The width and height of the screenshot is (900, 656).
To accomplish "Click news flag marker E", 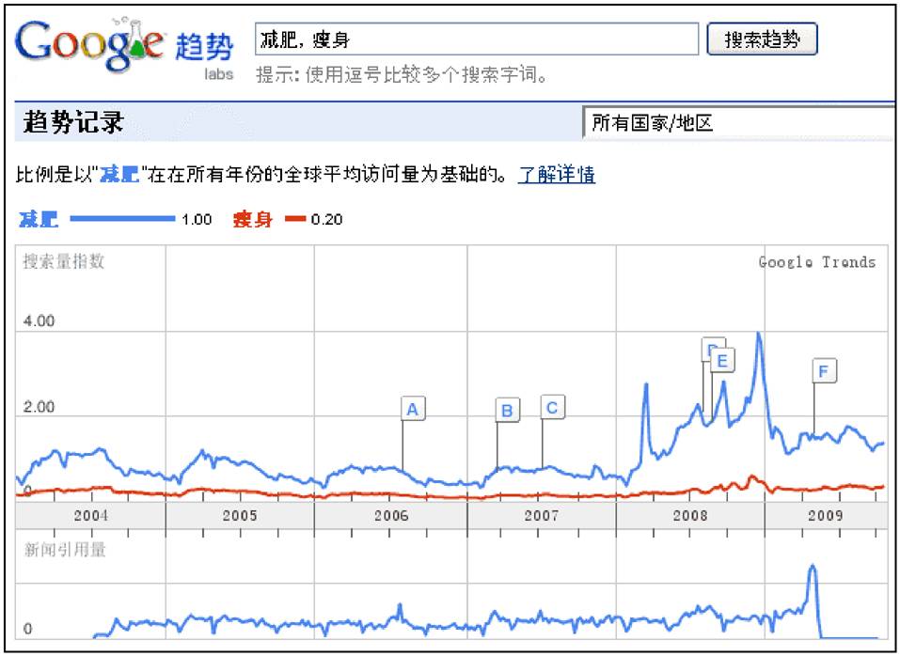I will click(722, 359).
